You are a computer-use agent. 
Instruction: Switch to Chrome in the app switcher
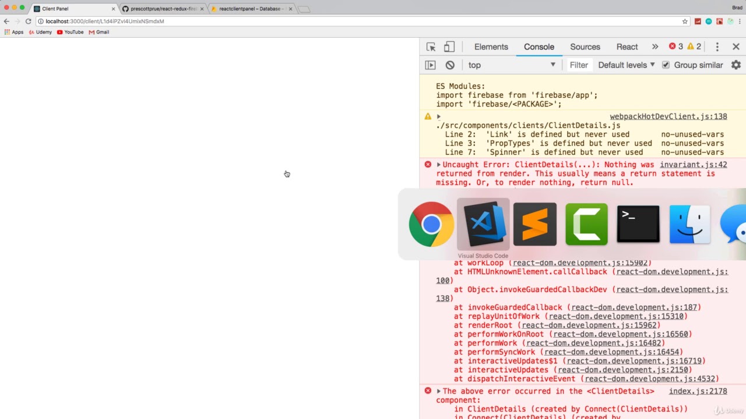pos(431,224)
